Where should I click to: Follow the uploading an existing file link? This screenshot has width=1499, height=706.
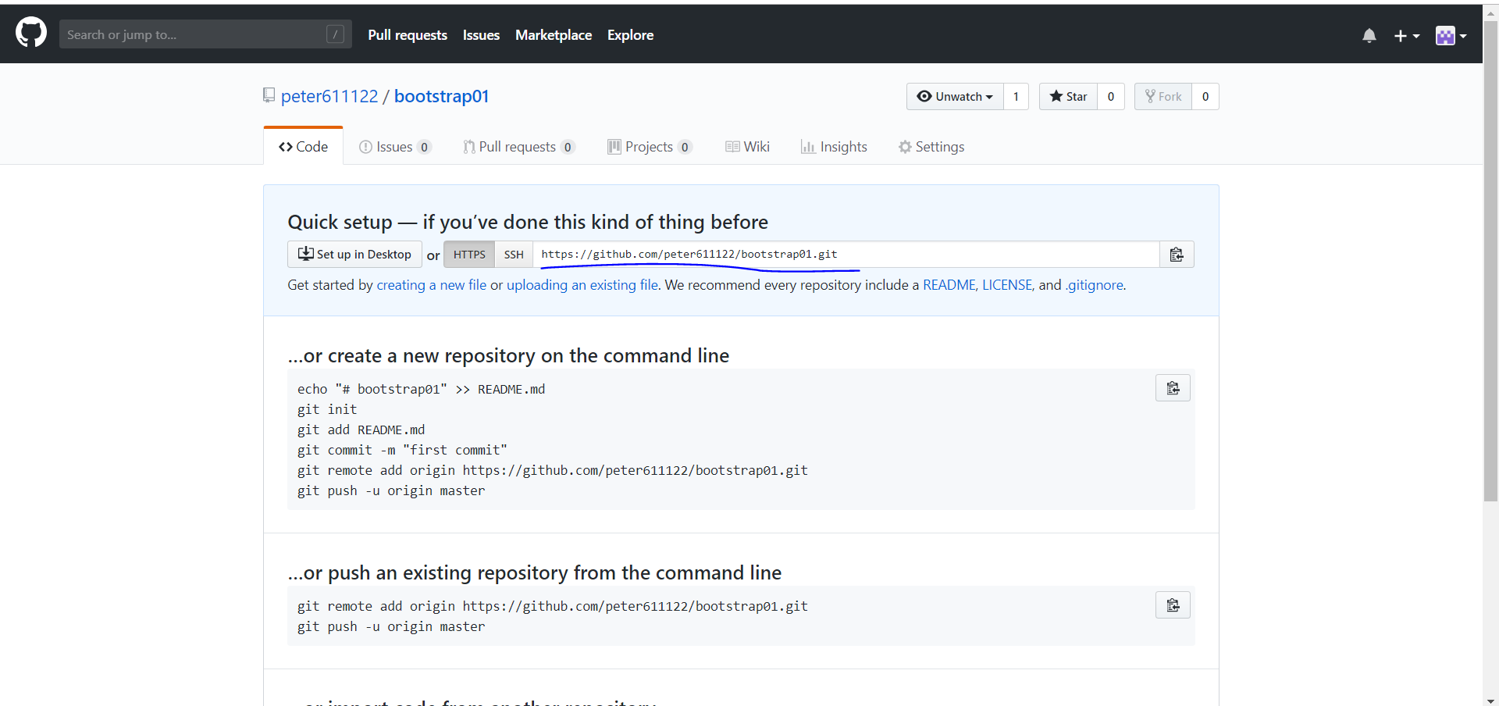[x=582, y=285]
